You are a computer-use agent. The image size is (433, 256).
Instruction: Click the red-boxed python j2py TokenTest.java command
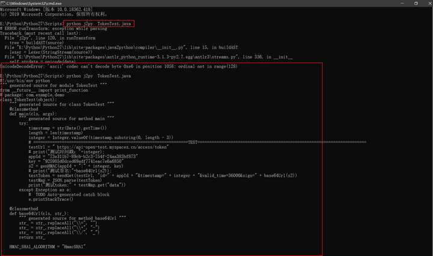[98, 23]
